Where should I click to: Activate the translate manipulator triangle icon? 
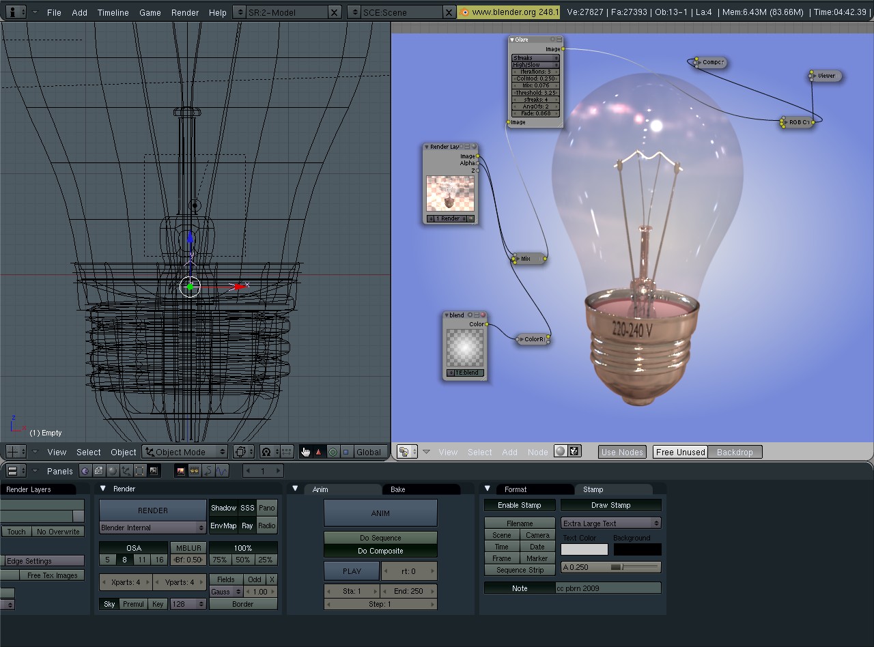(319, 452)
